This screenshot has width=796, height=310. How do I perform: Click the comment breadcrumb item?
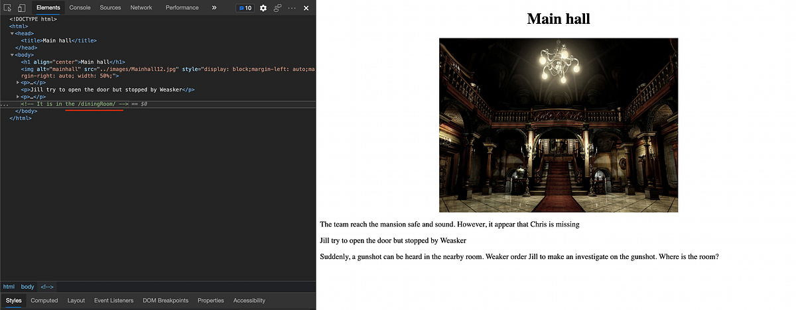point(48,287)
